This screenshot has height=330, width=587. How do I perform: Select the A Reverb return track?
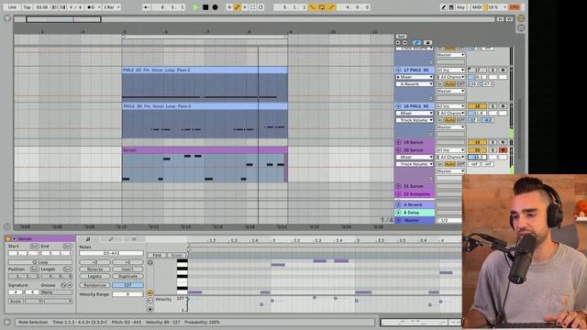point(415,205)
